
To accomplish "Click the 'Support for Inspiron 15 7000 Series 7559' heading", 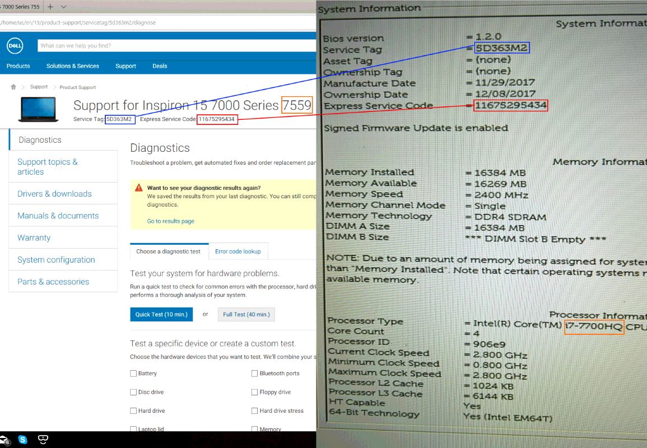I will point(192,105).
